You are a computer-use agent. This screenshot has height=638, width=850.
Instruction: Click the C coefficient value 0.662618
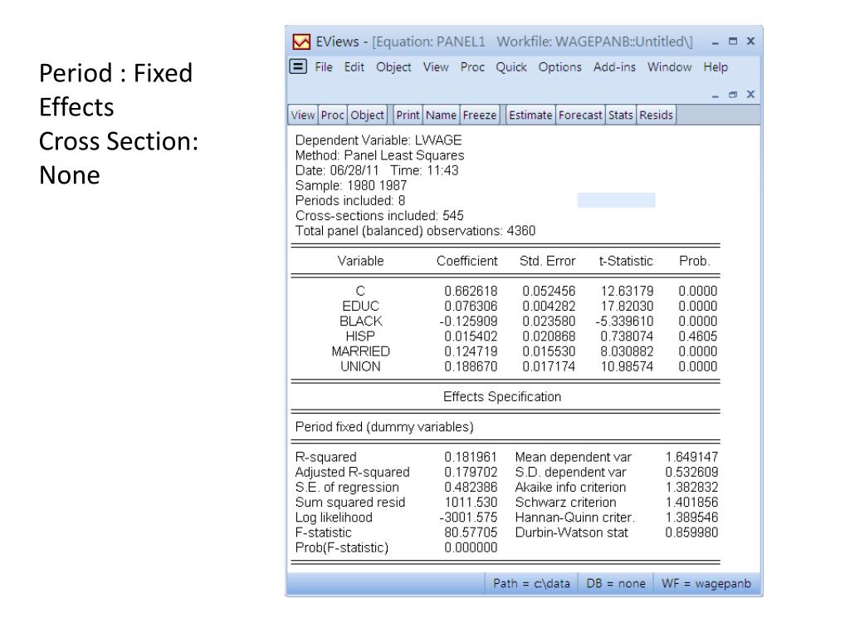[x=471, y=292]
